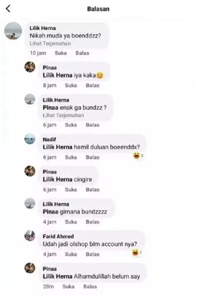Image resolution: width=197 pixels, height=297 pixels.
Task: Reply to the 'Nikah muda ya boenddzz?' comment
Action: (82, 53)
